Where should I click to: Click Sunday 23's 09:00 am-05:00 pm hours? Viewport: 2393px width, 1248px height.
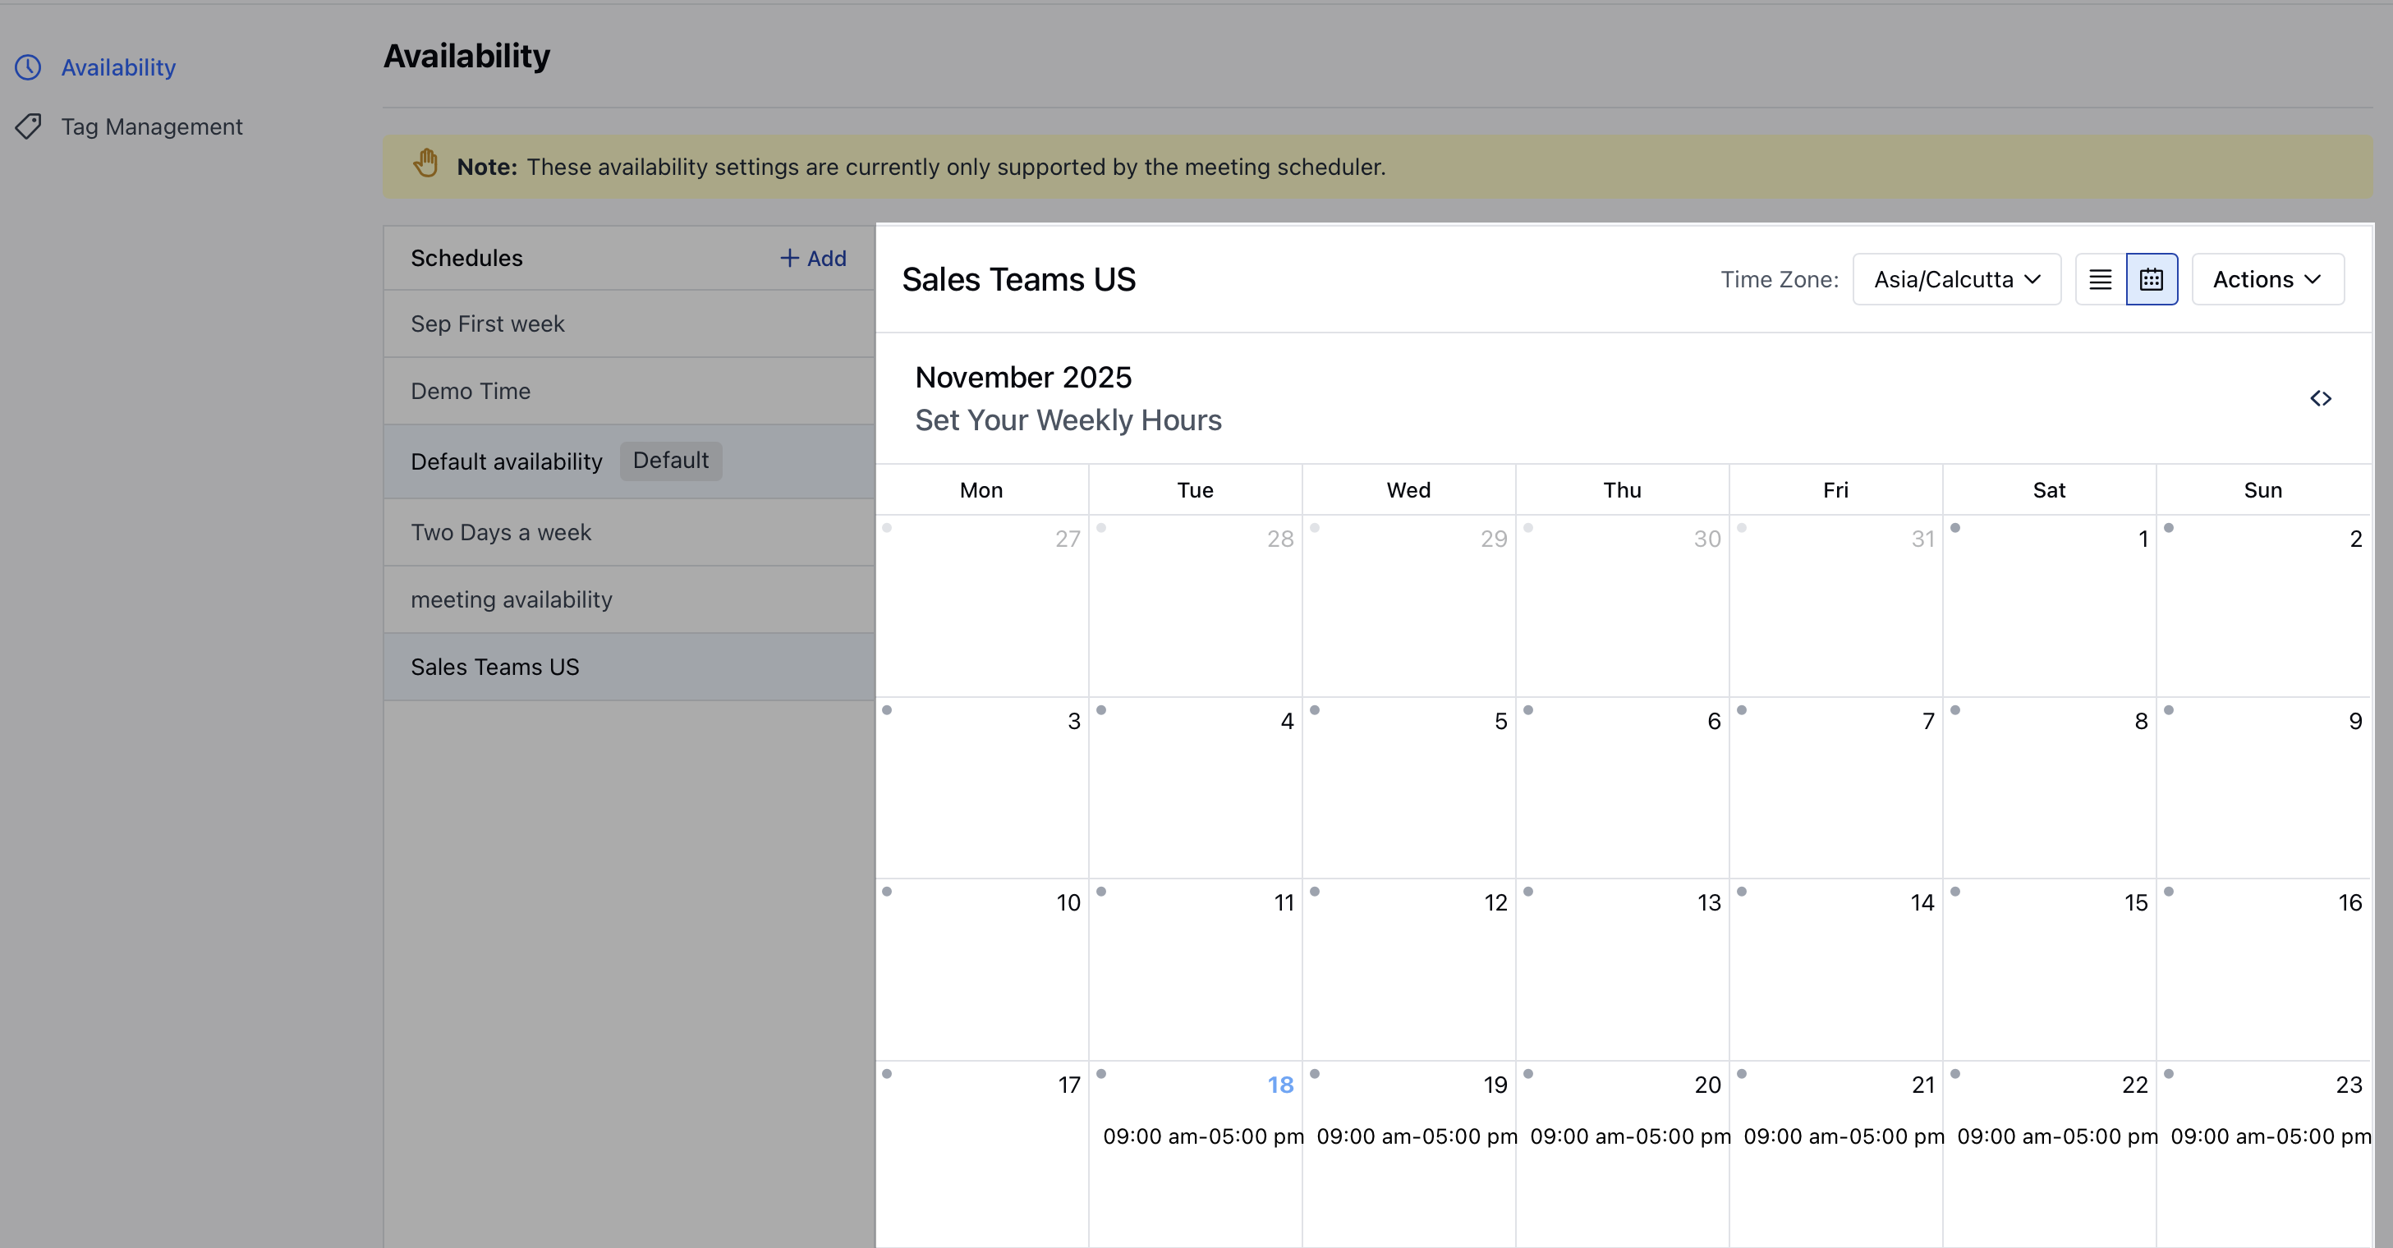[x=2270, y=1136]
